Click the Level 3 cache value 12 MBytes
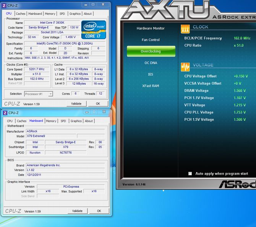The image size is (256, 227). (x=79, y=83)
